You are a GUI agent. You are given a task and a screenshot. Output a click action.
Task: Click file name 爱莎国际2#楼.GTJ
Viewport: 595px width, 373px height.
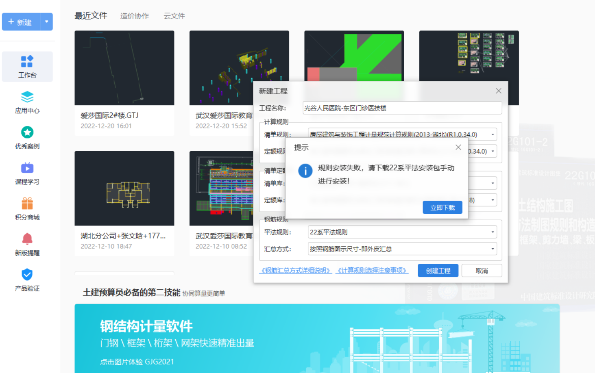(109, 115)
